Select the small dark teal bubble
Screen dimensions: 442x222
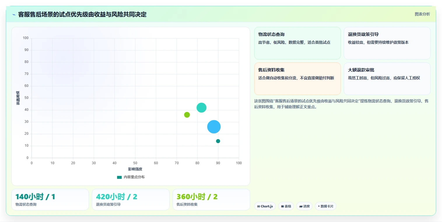[218, 141]
